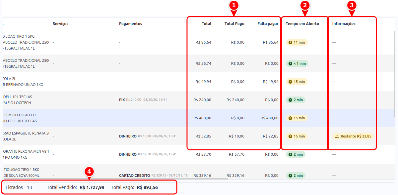Click the clock icon in the 11 min badge
The width and height of the screenshot is (398, 195).
point(291,42)
